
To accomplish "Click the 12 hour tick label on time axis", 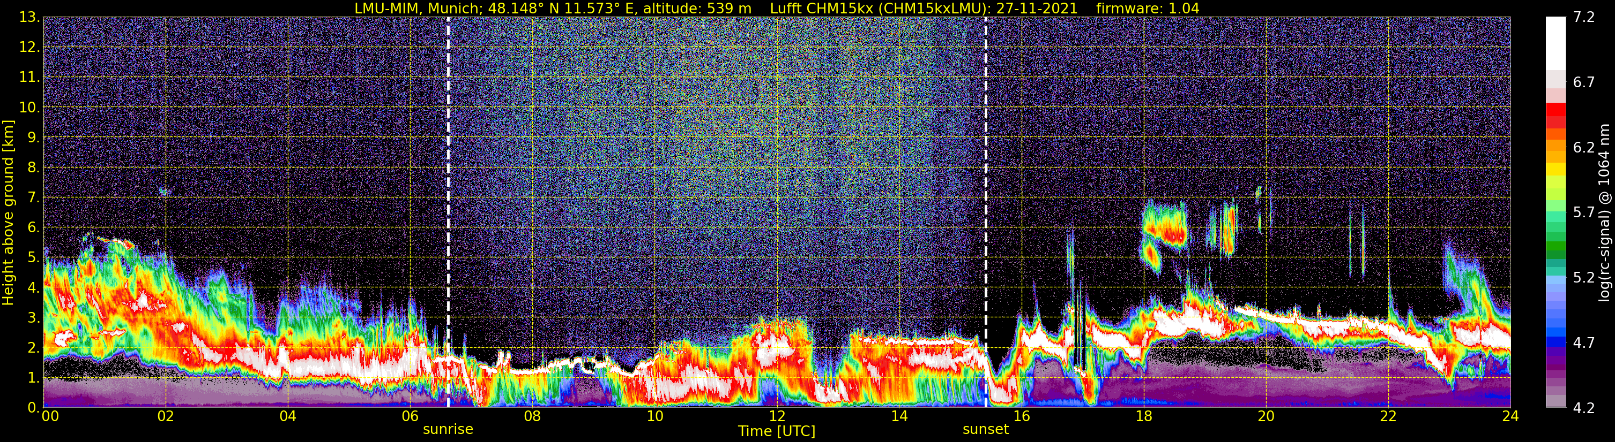I will coord(777,417).
